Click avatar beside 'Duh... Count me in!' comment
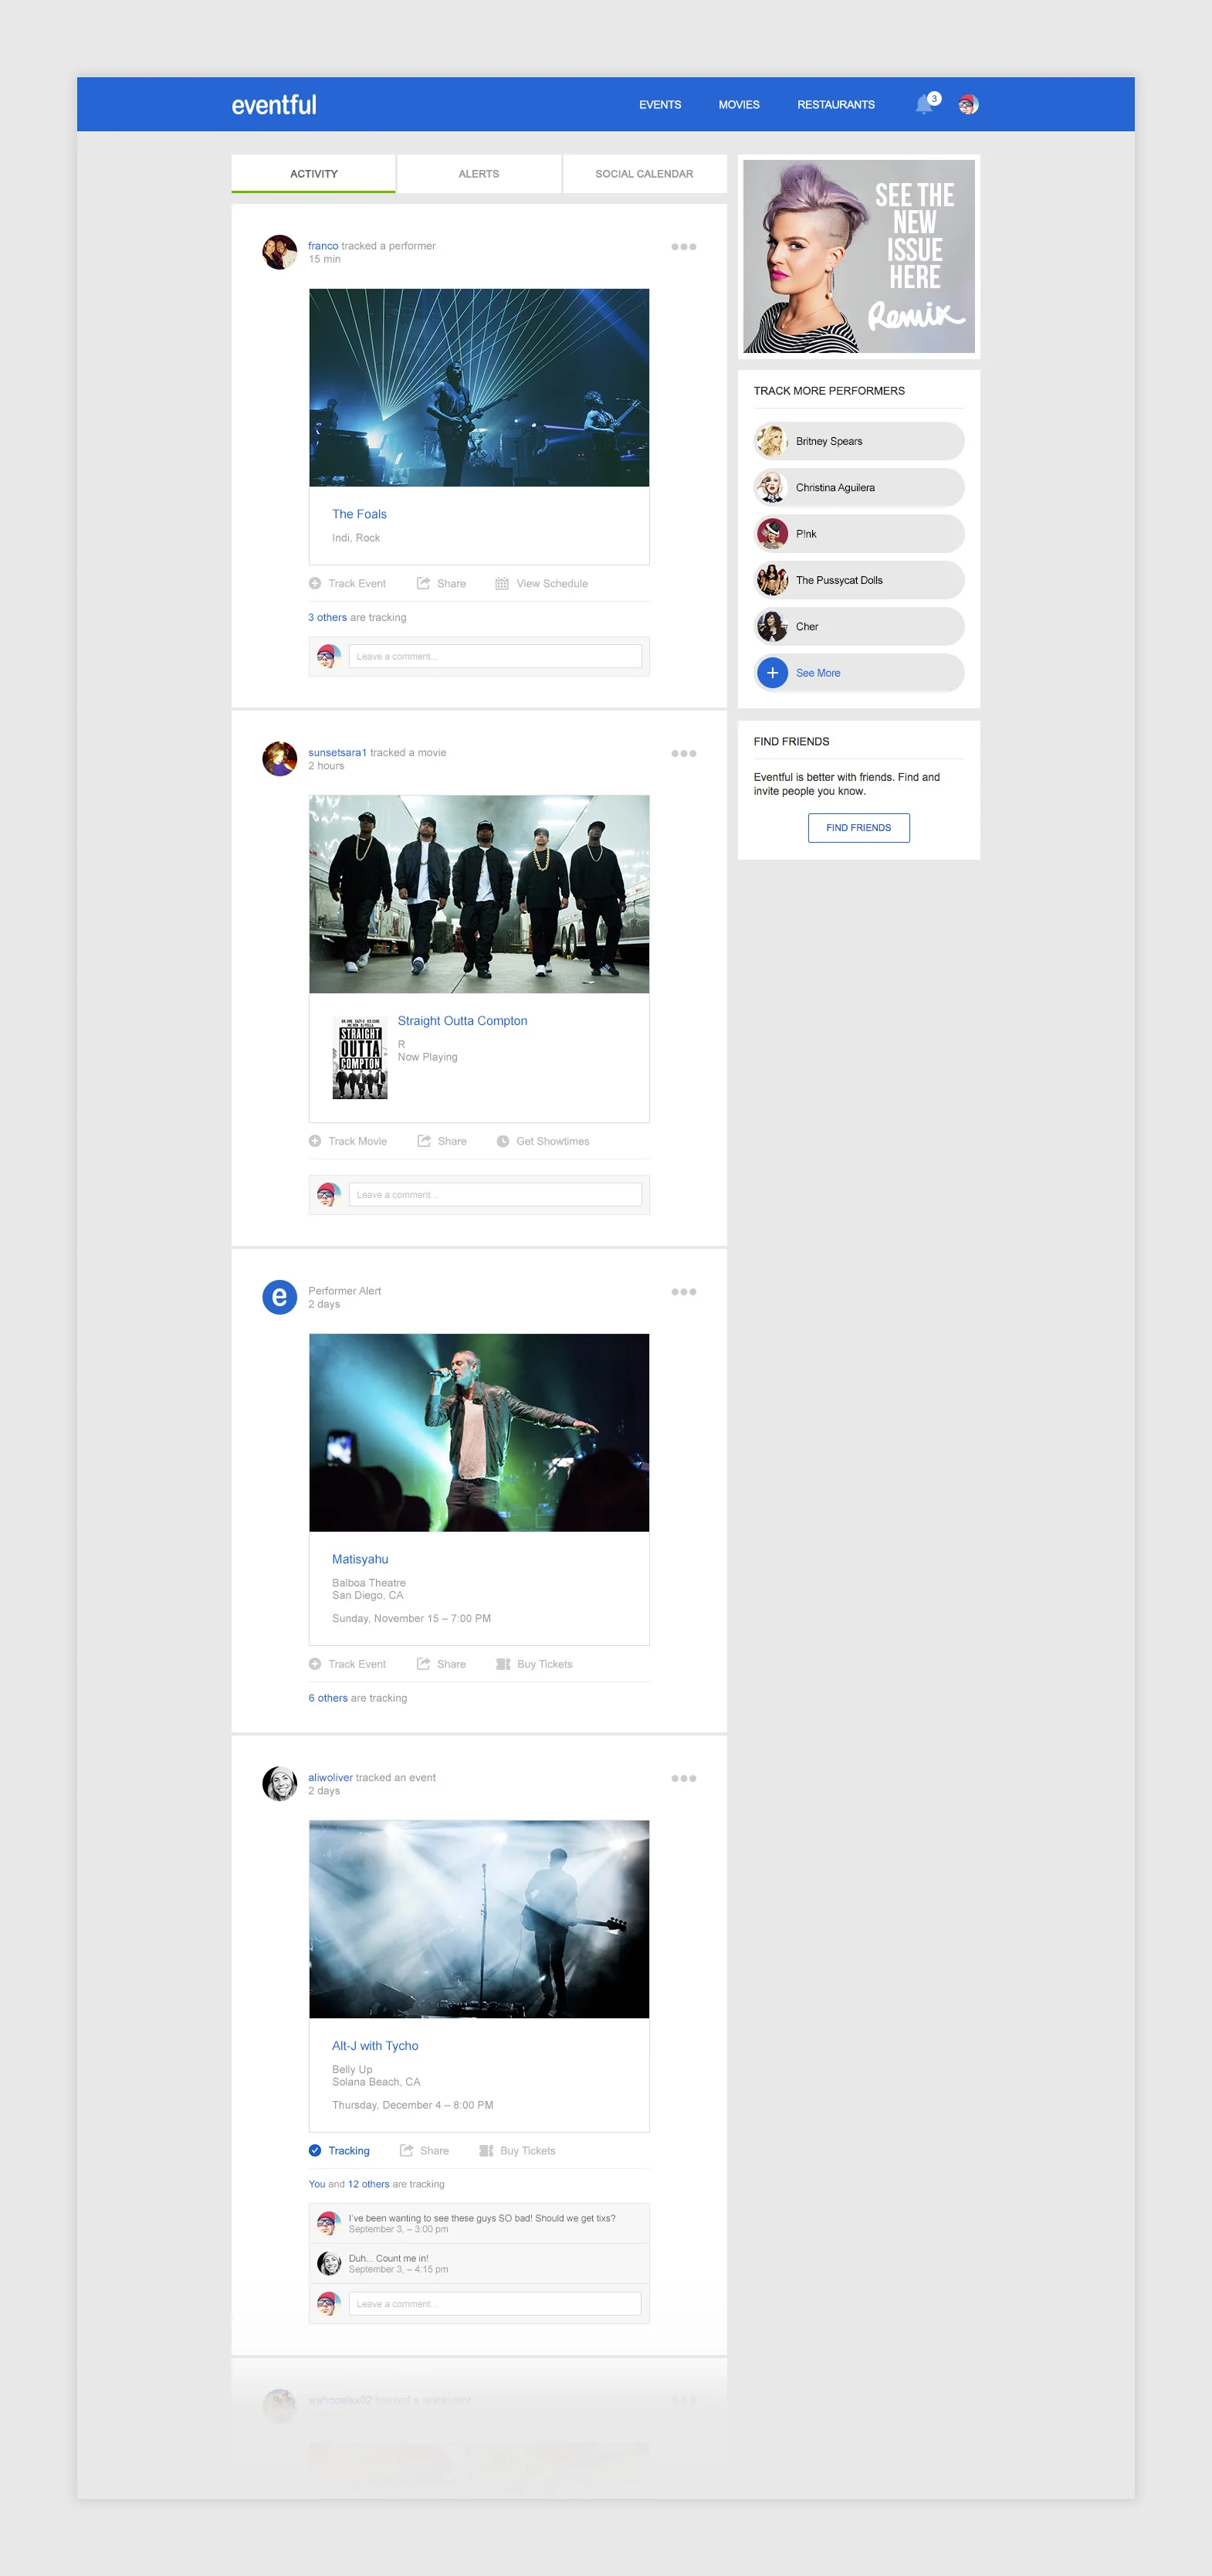 coord(329,2264)
